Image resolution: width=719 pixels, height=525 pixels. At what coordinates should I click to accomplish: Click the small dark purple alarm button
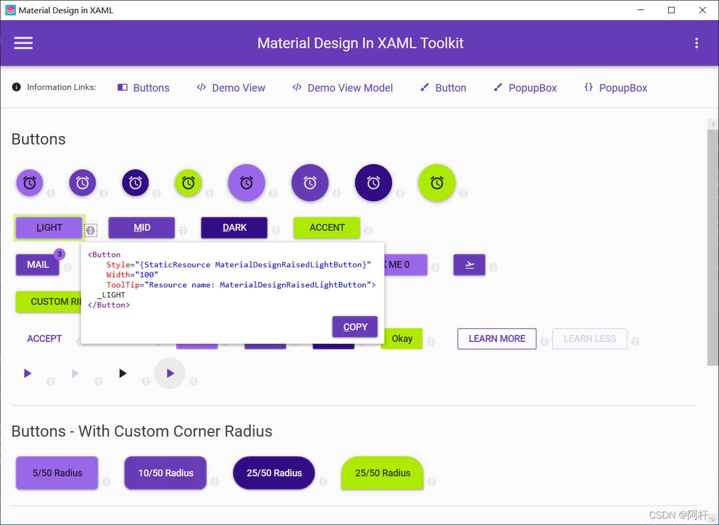pos(135,183)
